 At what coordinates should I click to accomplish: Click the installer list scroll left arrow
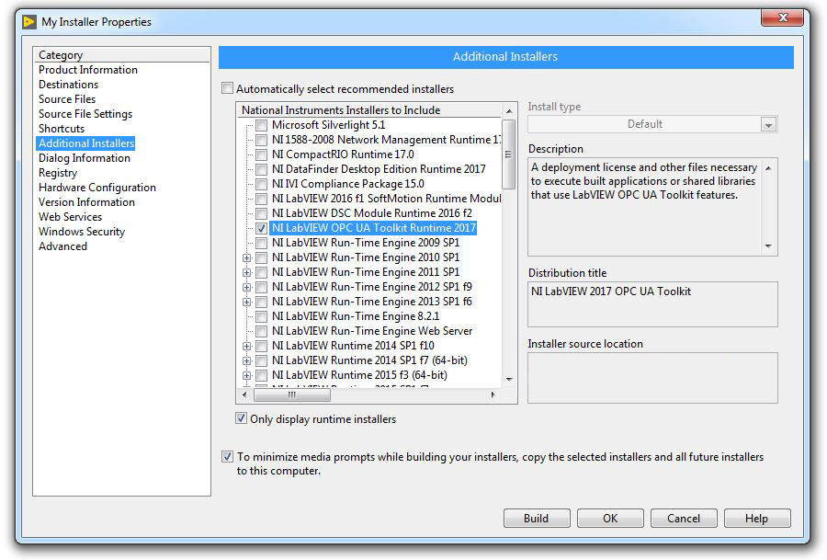244,394
